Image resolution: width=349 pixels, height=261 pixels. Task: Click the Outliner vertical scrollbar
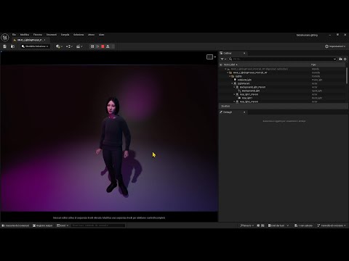click(x=347, y=75)
